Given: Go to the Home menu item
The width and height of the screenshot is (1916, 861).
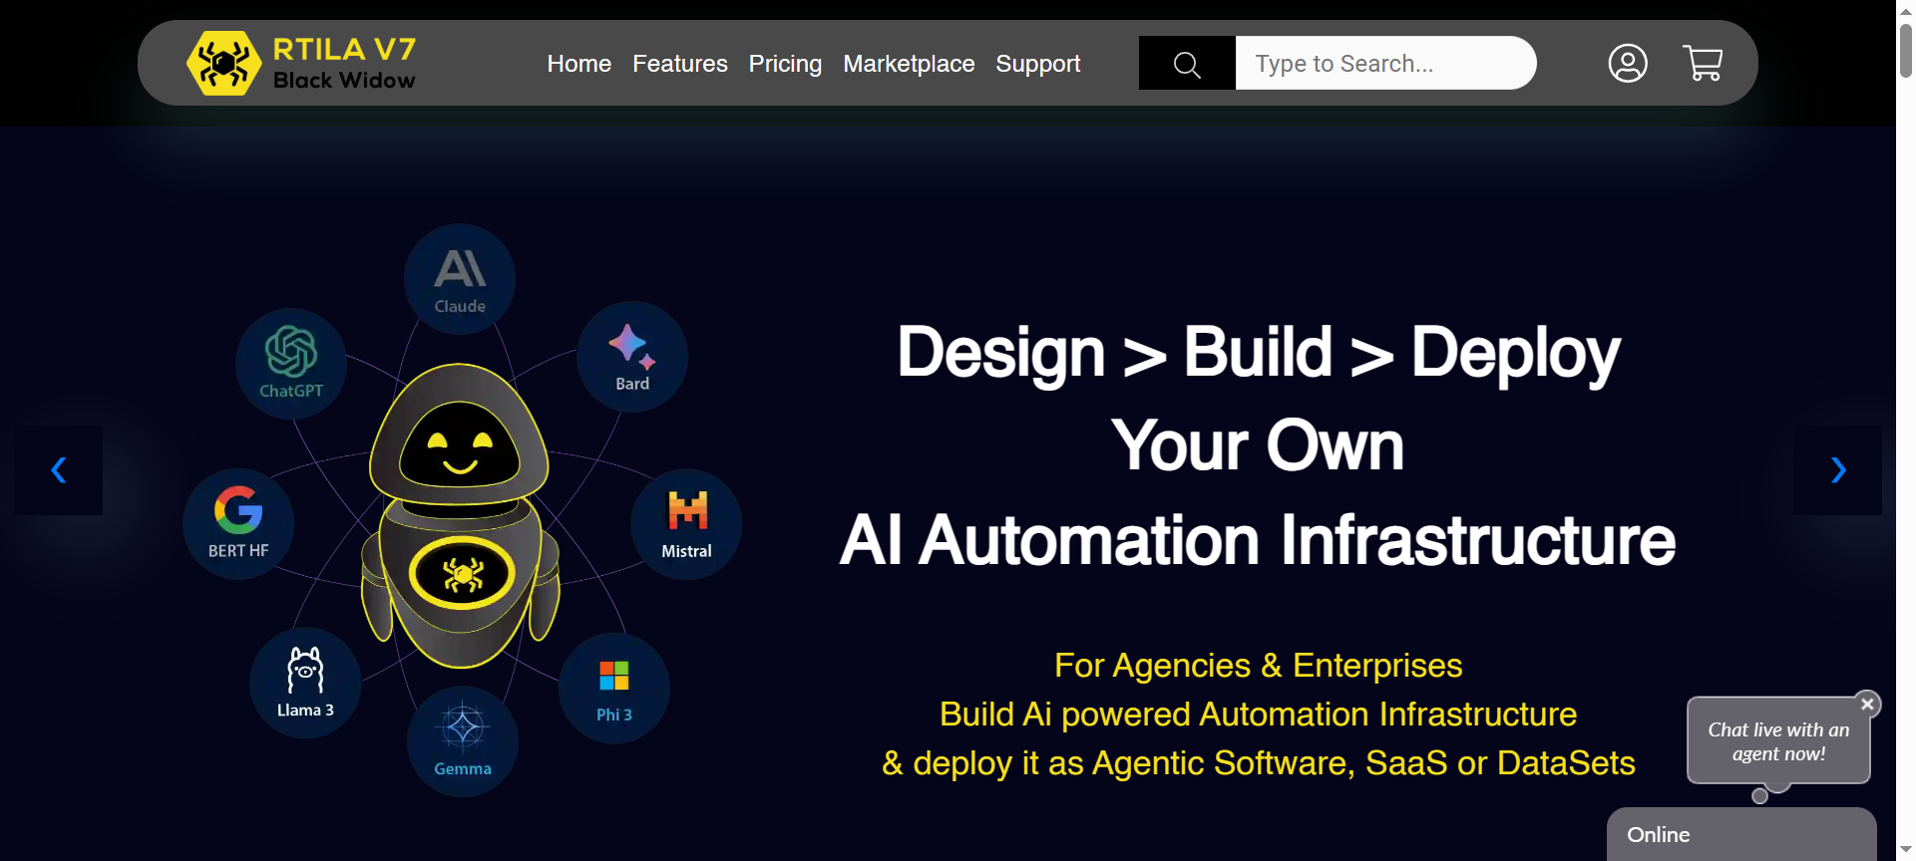Looking at the screenshot, I should [578, 64].
